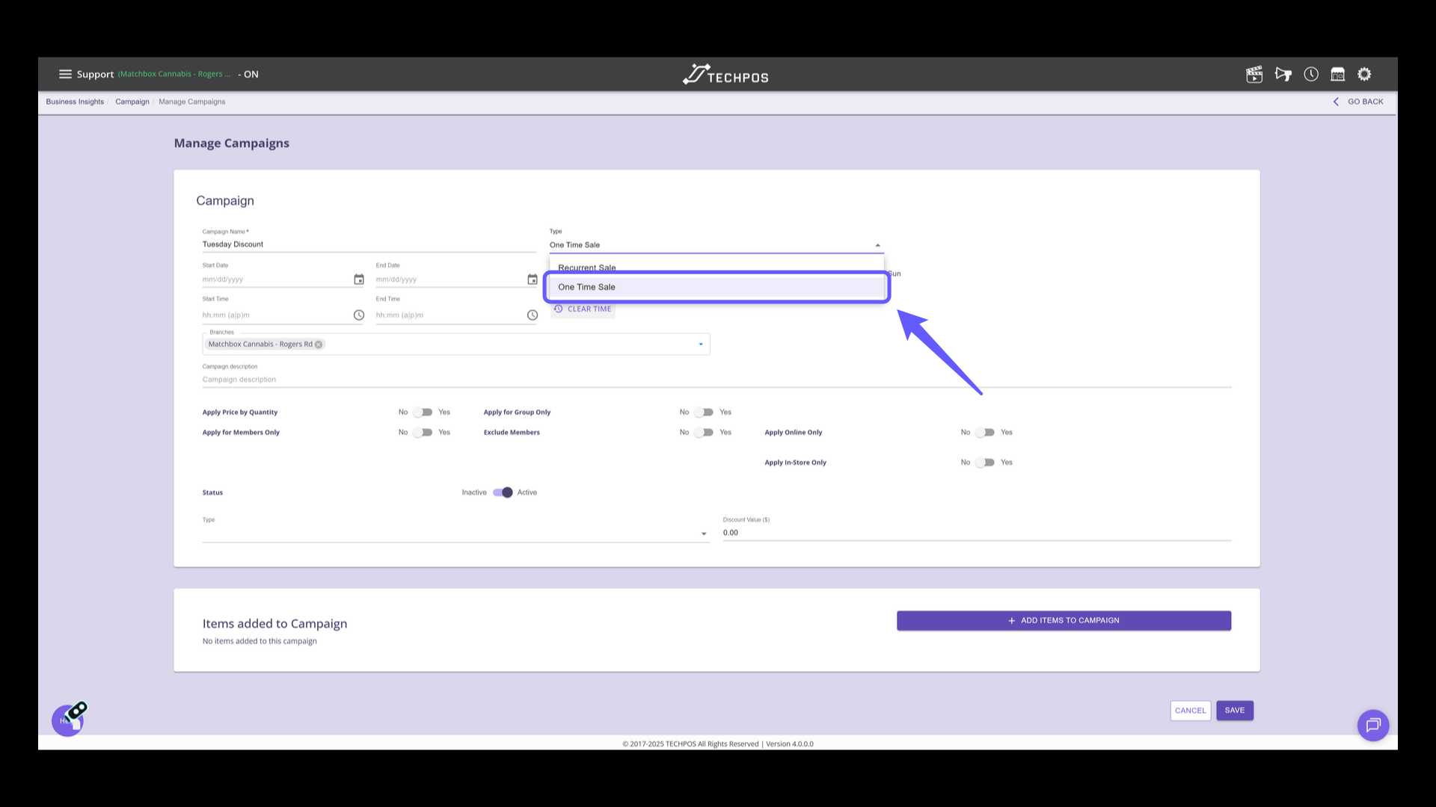Click Add Items to Campaign button
Image resolution: width=1436 pixels, height=807 pixels.
click(1064, 621)
